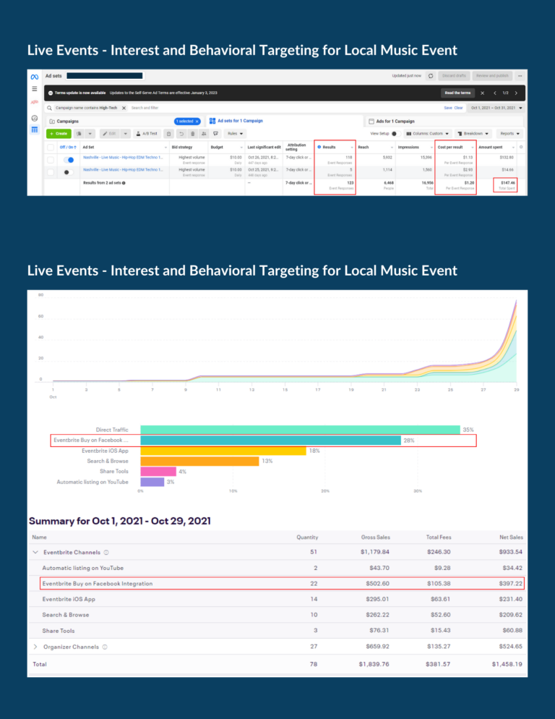Turn on the paused ad set spending $14.66

point(69,172)
